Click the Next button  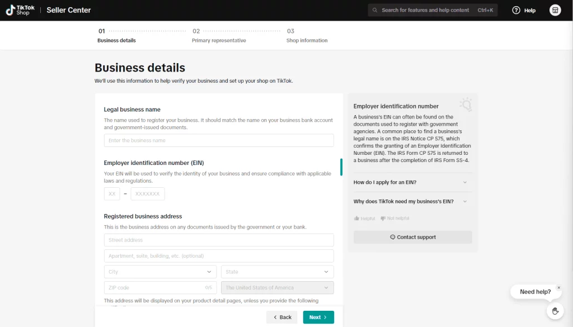[318, 317]
